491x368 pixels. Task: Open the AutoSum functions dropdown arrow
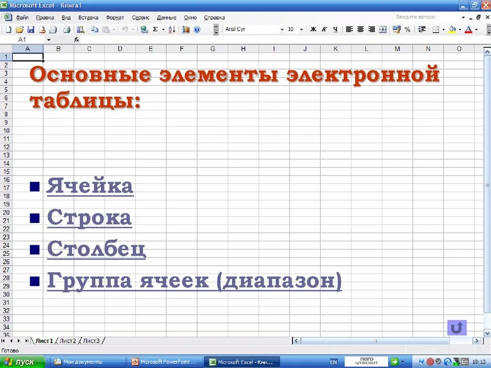tap(163, 29)
